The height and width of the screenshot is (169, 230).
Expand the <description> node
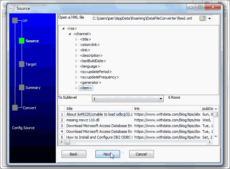click(76, 56)
